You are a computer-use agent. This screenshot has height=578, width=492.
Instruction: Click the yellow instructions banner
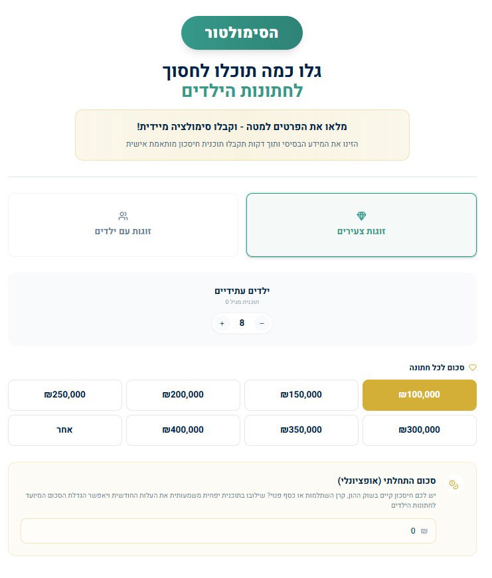click(242, 134)
